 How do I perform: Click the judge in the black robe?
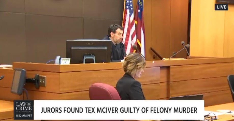pos(115,43)
